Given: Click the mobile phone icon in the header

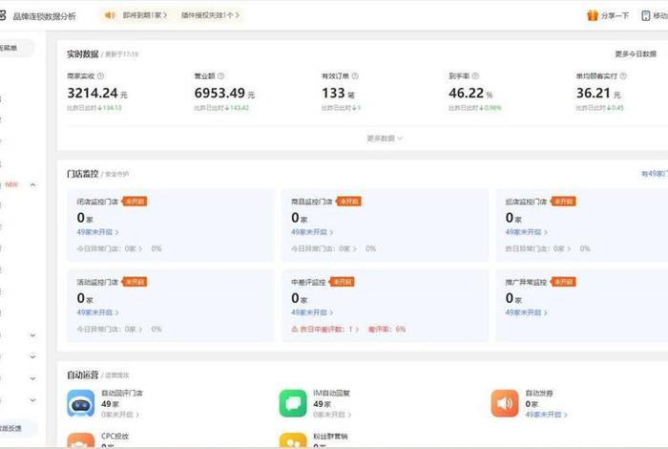Looking at the screenshot, I should pos(645,16).
